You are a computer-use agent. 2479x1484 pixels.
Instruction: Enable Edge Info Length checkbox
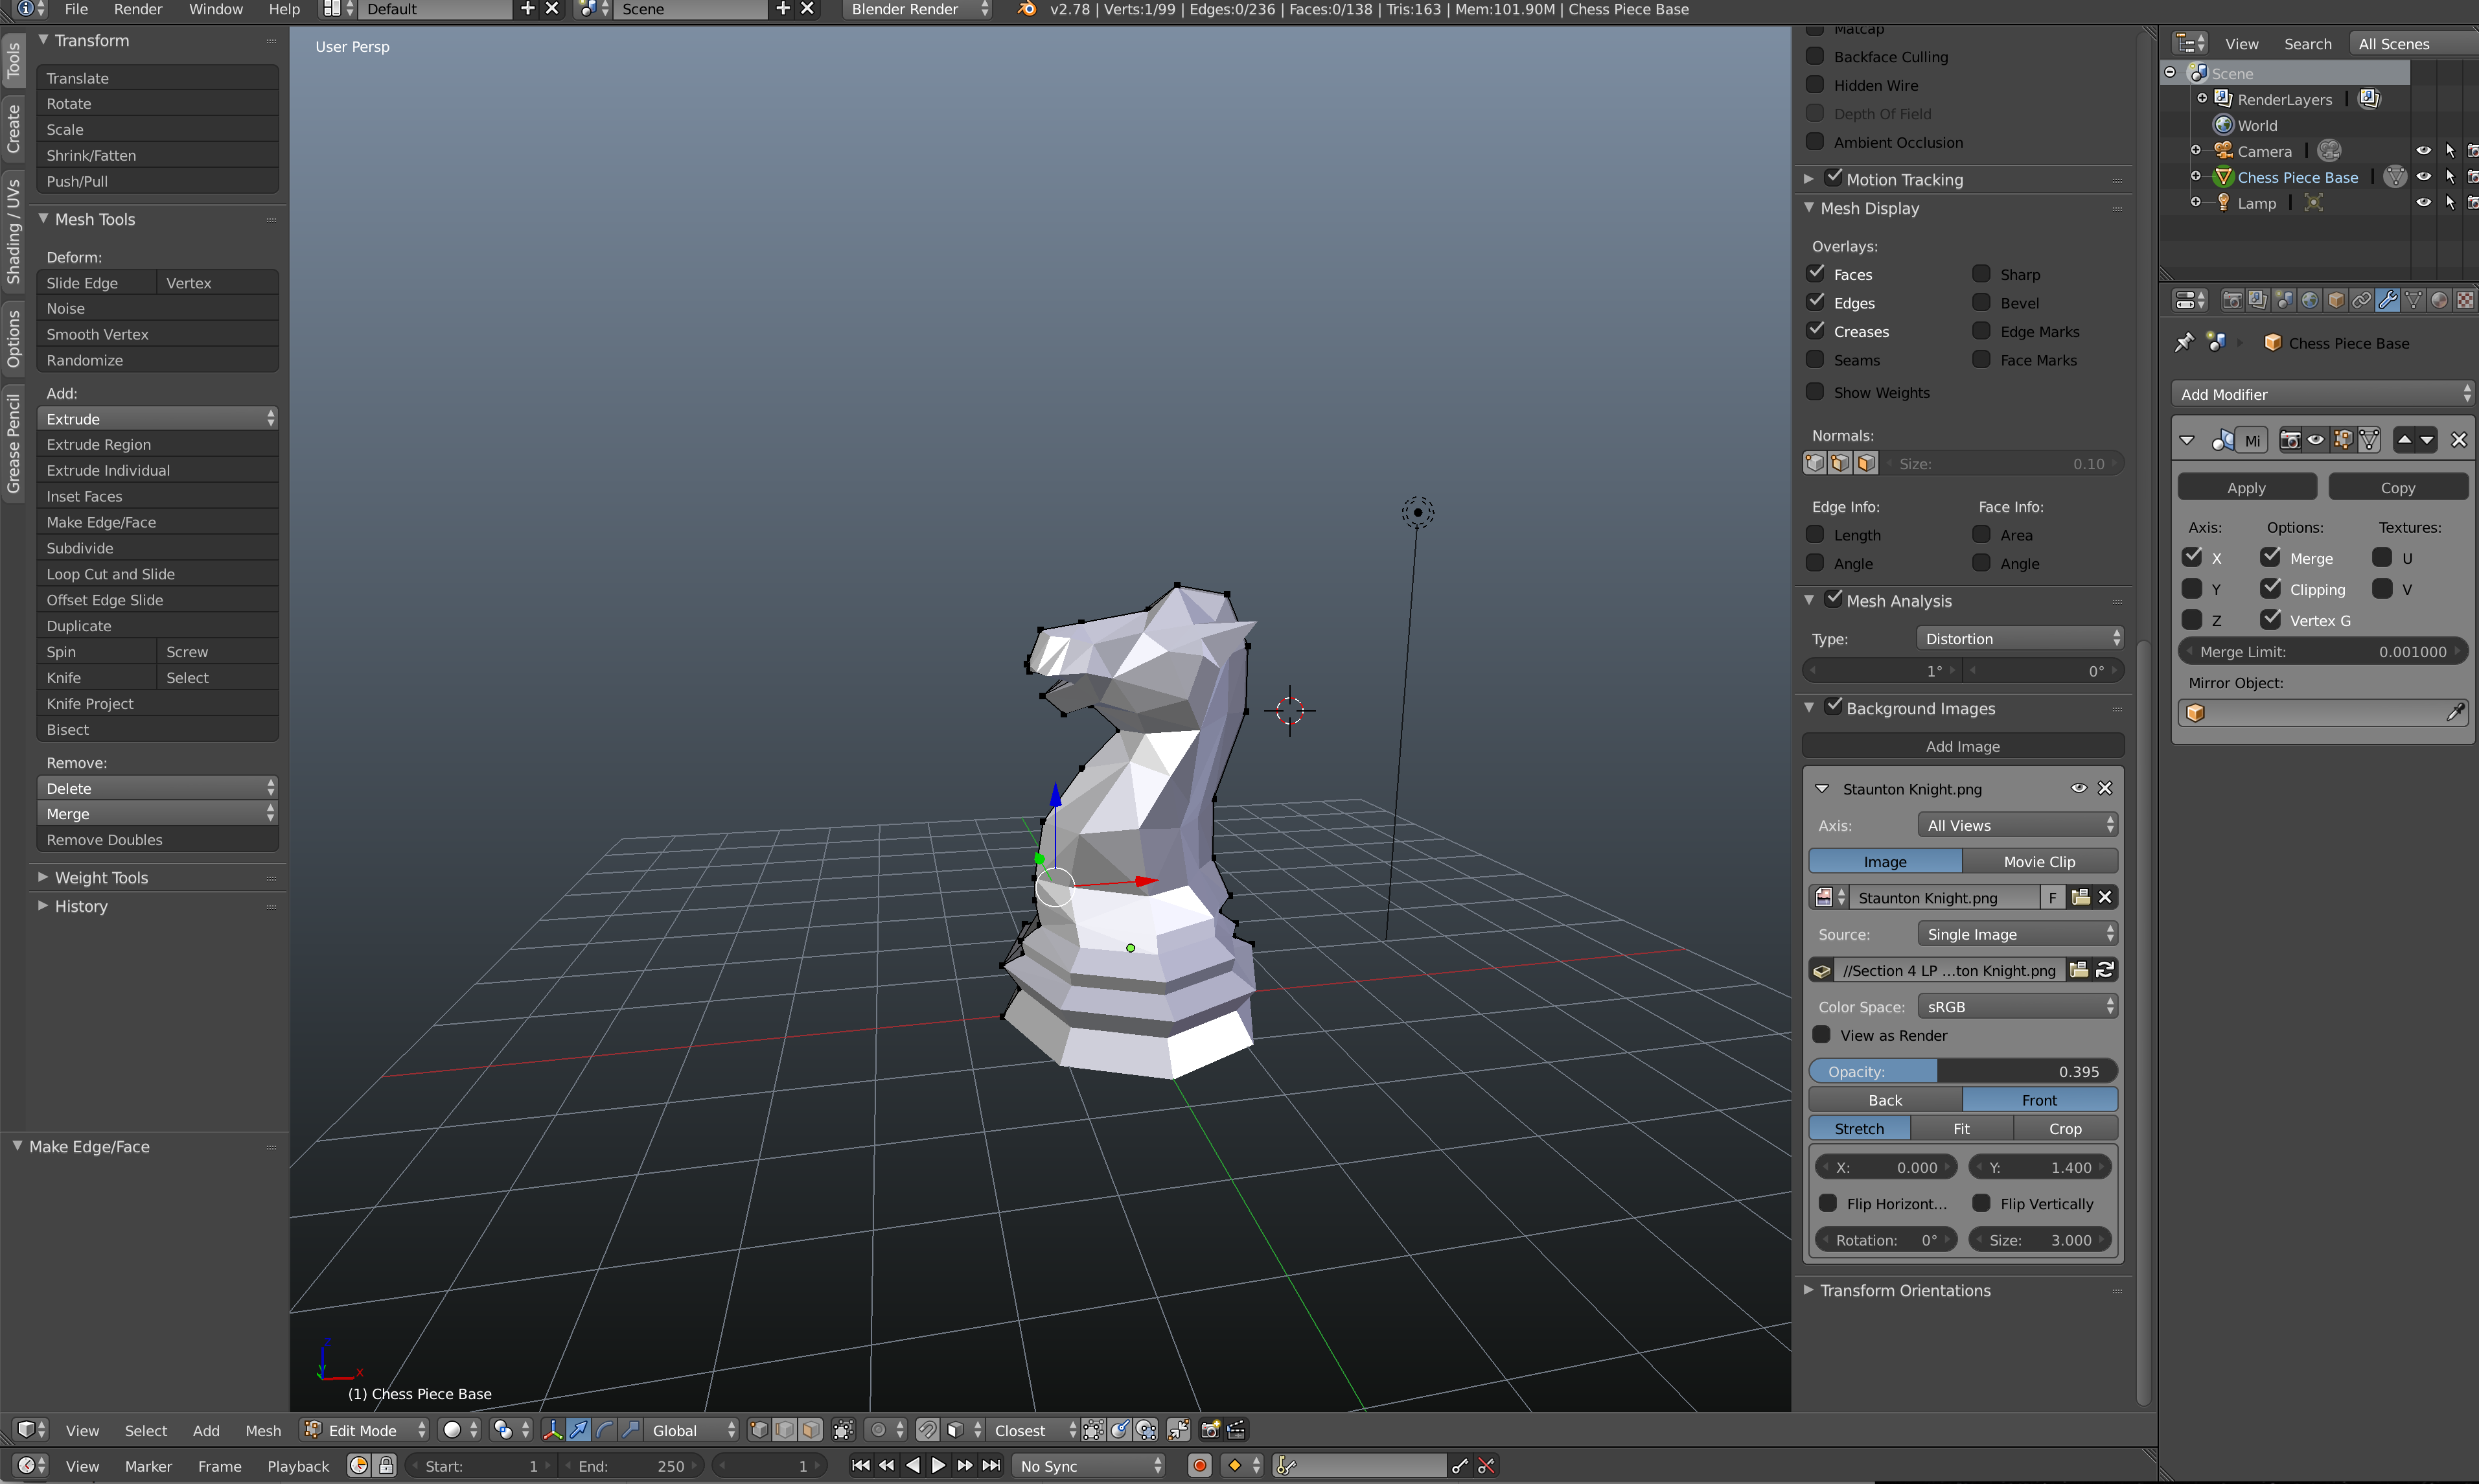(x=1816, y=534)
